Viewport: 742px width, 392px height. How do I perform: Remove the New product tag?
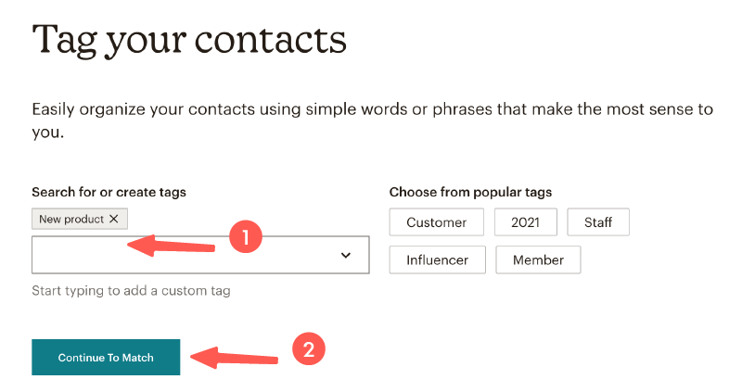pyautogui.click(x=113, y=219)
